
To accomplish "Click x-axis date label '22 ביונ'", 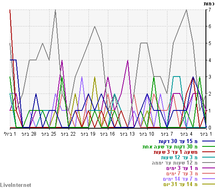I will (x=68, y=134).
